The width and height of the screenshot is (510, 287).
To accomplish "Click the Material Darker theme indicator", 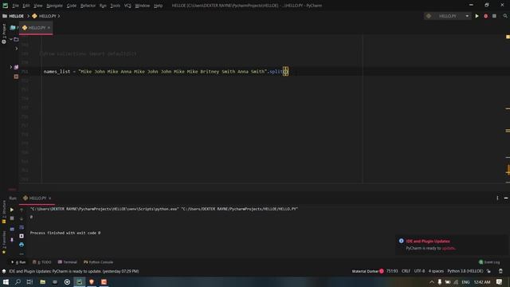I will [367, 271].
